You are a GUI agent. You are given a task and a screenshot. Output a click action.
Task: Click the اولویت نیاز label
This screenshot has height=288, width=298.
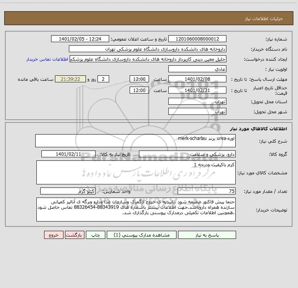point(276,69)
